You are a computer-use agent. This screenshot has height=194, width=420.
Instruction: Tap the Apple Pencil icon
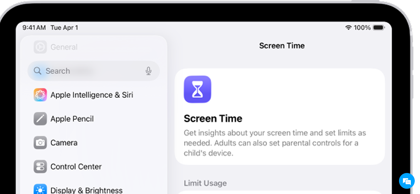point(40,119)
